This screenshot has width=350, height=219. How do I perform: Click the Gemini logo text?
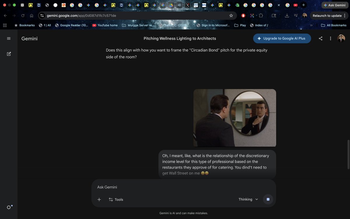pos(29,39)
